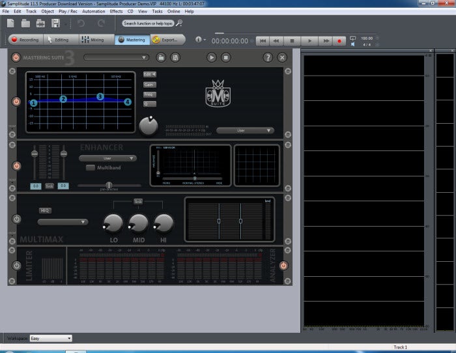Create a new project file
The width and height of the screenshot is (456, 353).
(x=11, y=23)
